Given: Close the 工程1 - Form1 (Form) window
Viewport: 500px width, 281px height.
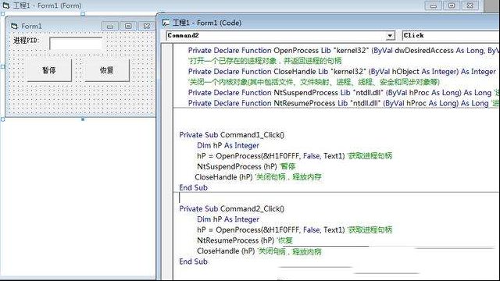Looking at the screenshot, I should pos(470,5).
